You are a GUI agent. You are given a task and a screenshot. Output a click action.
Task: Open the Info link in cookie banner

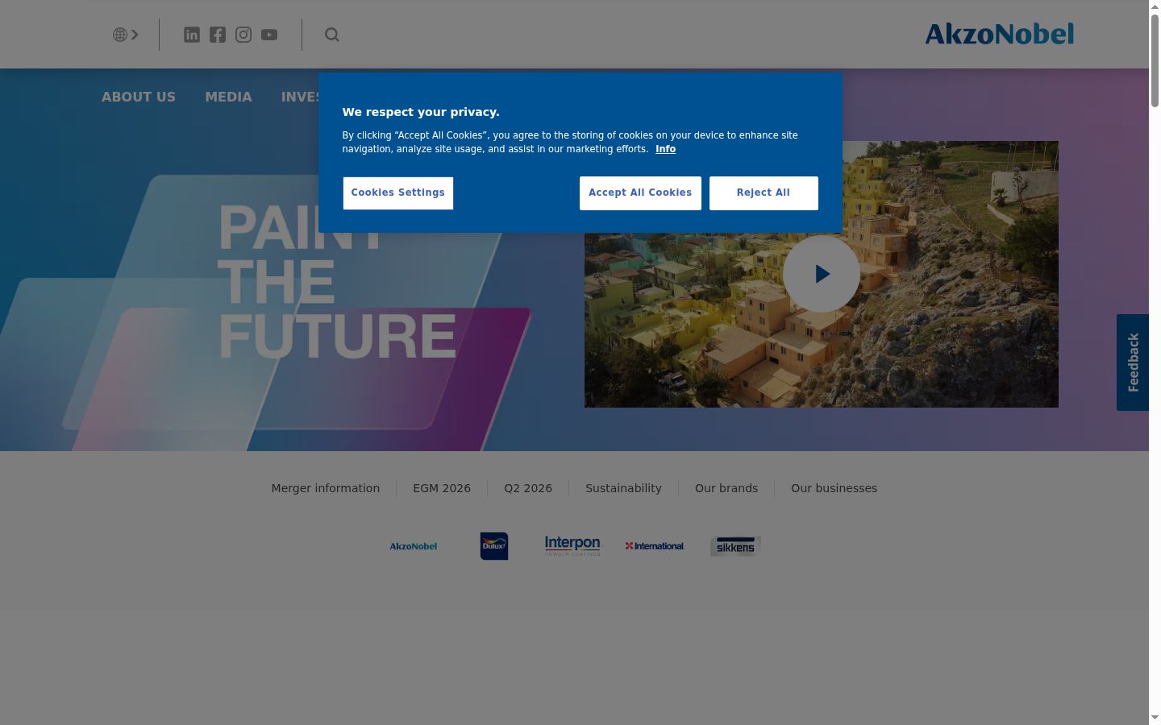[x=665, y=149]
